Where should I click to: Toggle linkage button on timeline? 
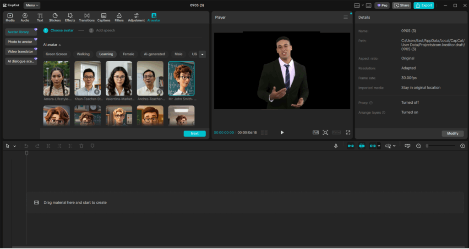point(373,146)
